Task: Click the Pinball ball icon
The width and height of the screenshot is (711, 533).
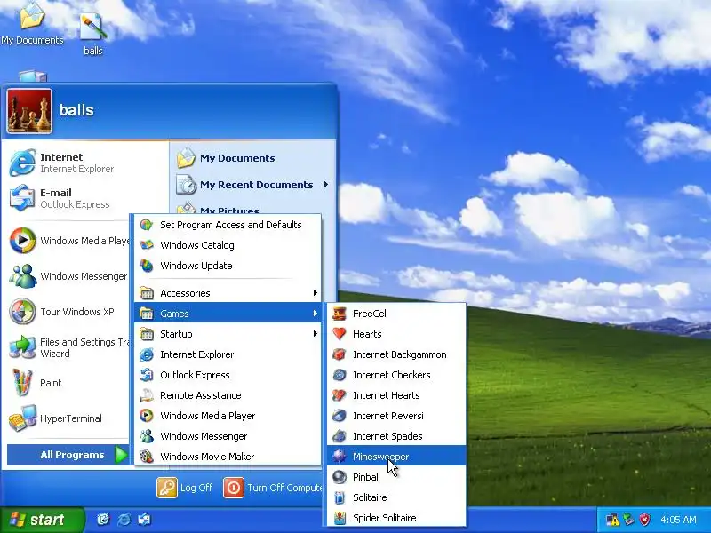Action: coord(340,477)
